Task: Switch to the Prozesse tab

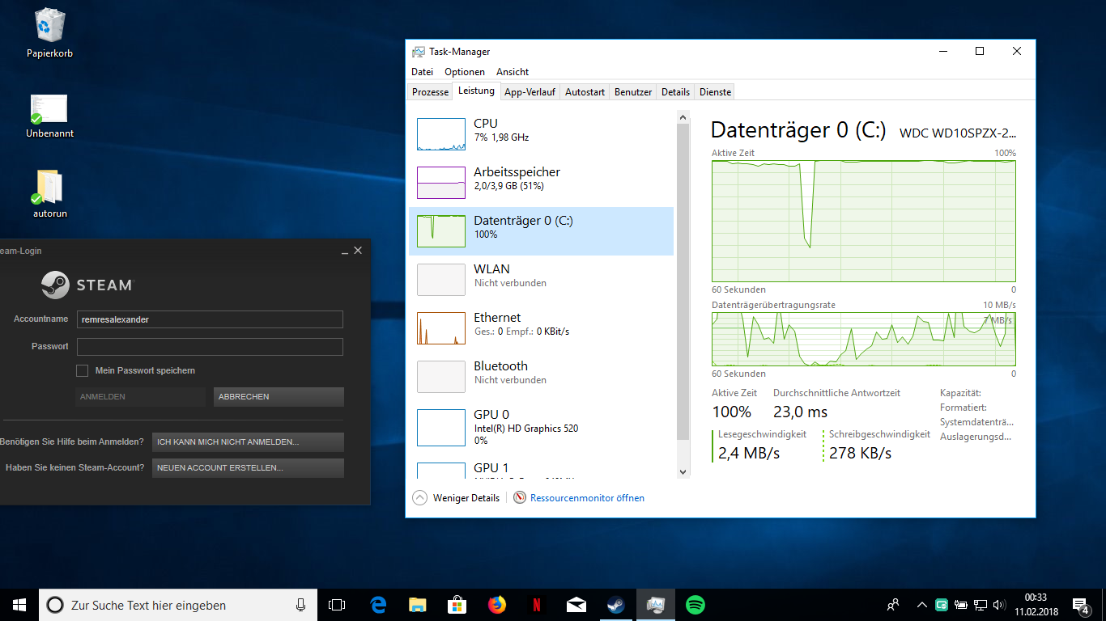Action: (x=430, y=92)
